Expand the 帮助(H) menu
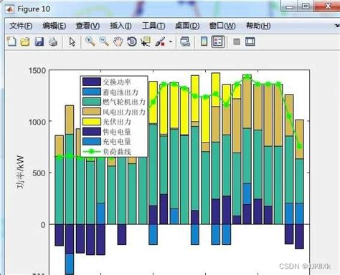Image resolution: width=340 pixels, height=275 pixels. 258,26
